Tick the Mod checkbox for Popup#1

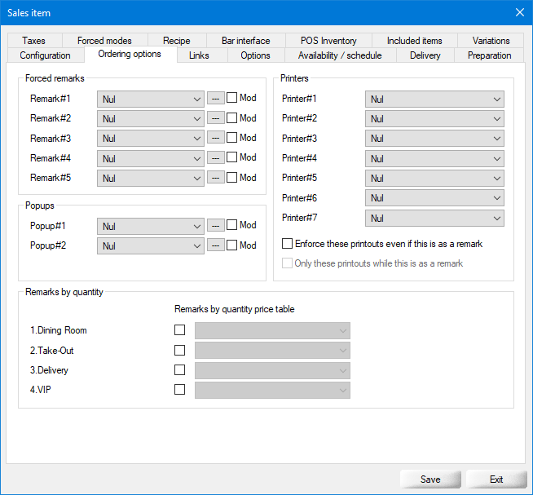(232, 225)
